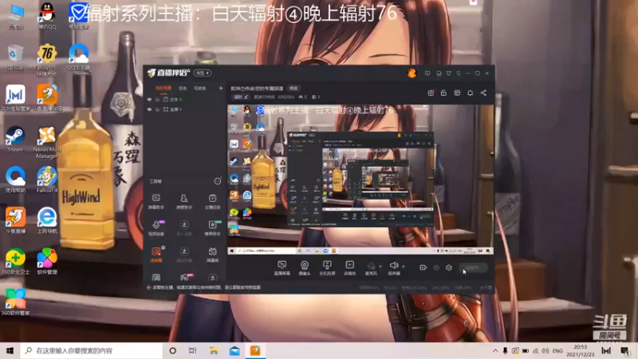638x359 pixels.
Task: Click the 修改 button next to room title
Action: click(x=293, y=89)
